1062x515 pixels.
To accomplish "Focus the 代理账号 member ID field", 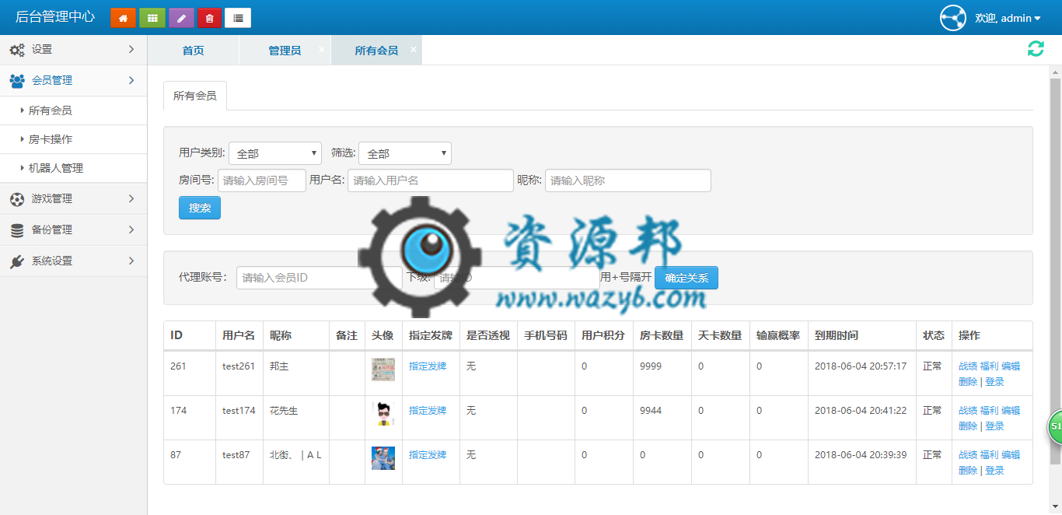I will tap(320, 278).
